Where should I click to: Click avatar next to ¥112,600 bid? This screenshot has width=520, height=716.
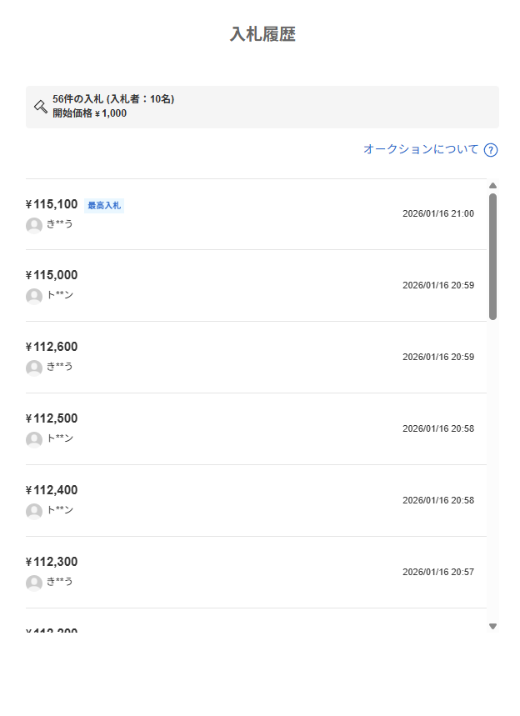pos(34,368)
